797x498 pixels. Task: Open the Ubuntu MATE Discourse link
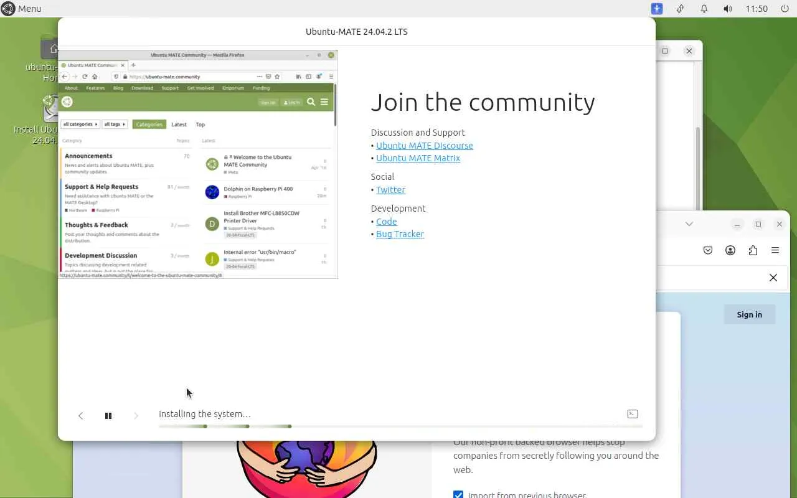[x=425, y=146]
